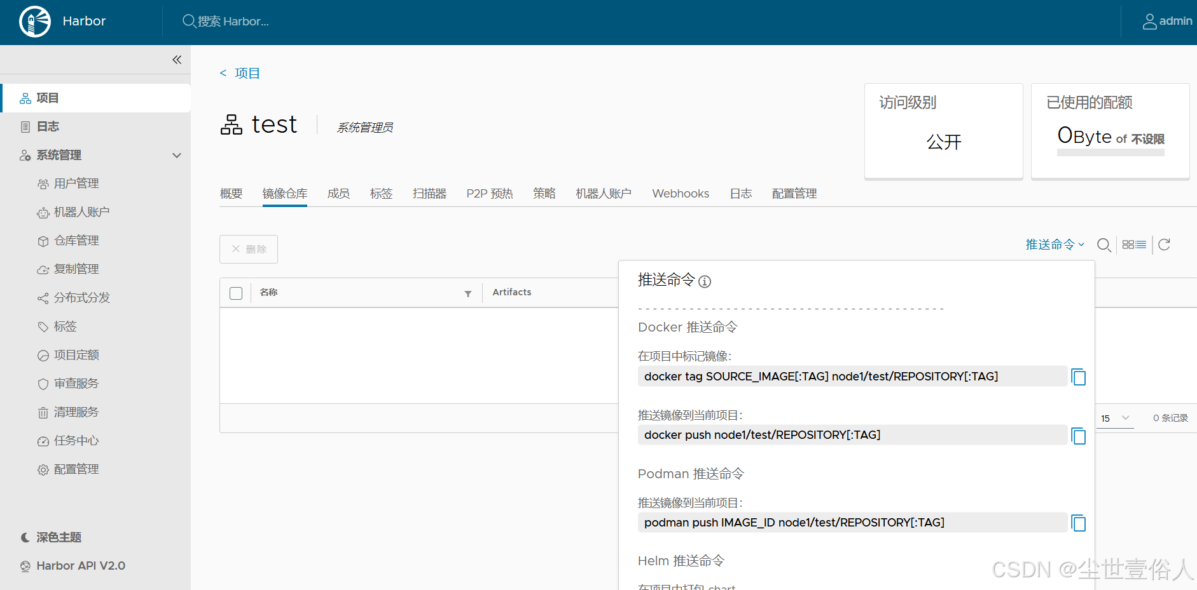Open the Summary (概要) tab
This screenshot has height=590, width=1197.
coord(232,194)
